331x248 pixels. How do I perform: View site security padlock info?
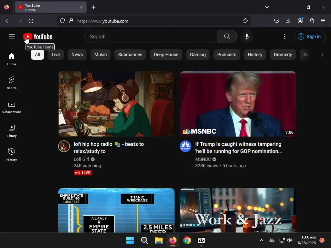click(x=71, y=21)
